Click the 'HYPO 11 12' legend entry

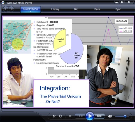tap(126, 31)
